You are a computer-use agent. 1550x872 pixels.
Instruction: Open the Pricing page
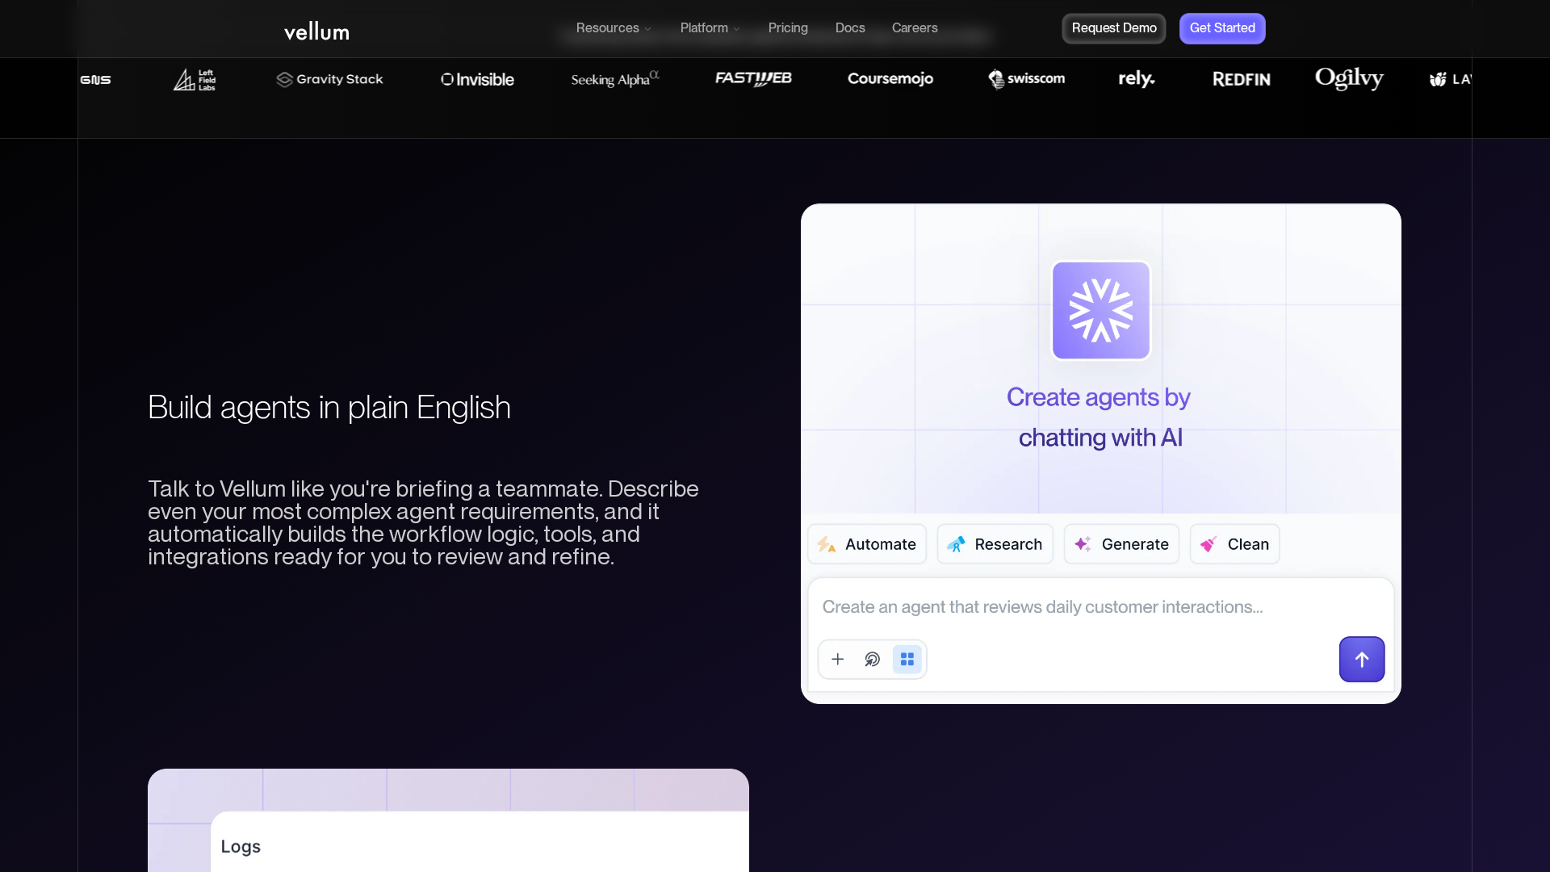coord(788,28)
